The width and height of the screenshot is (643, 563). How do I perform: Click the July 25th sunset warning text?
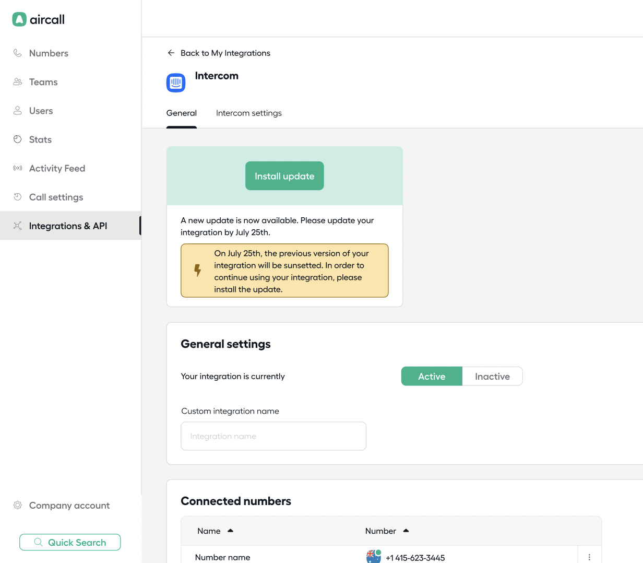292,271
